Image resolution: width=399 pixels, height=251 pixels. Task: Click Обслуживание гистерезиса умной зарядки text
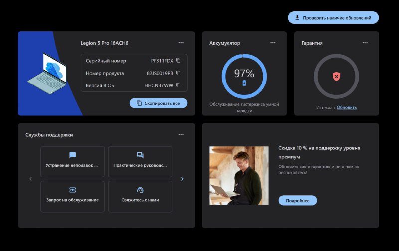pos(244,107)
